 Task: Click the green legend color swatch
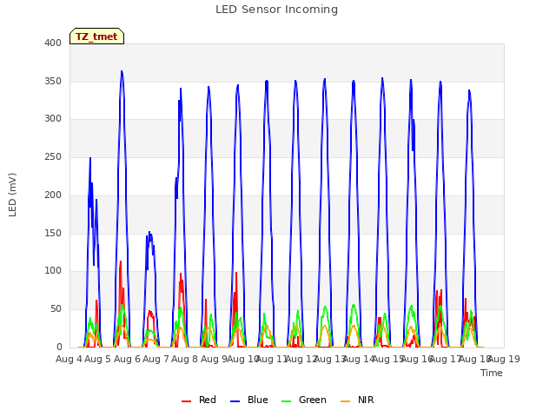286,401
